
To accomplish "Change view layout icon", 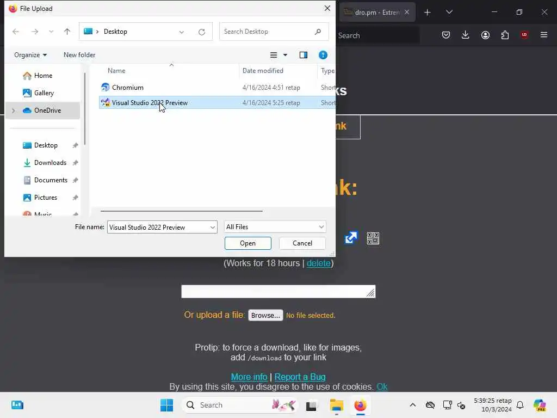I will coord(274,55).
